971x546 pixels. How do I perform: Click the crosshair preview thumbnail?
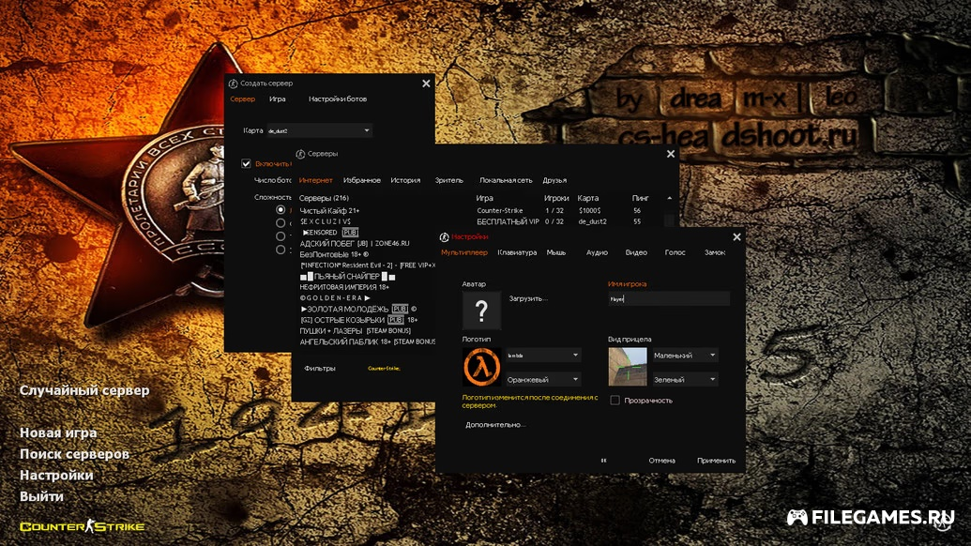click(x=628, y=367)
